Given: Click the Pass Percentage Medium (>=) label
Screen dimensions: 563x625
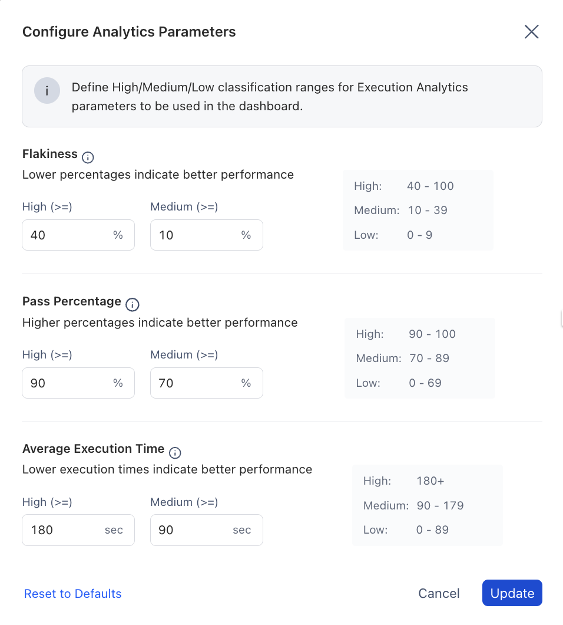Looking at the screenshot, I should pos(184,355).
